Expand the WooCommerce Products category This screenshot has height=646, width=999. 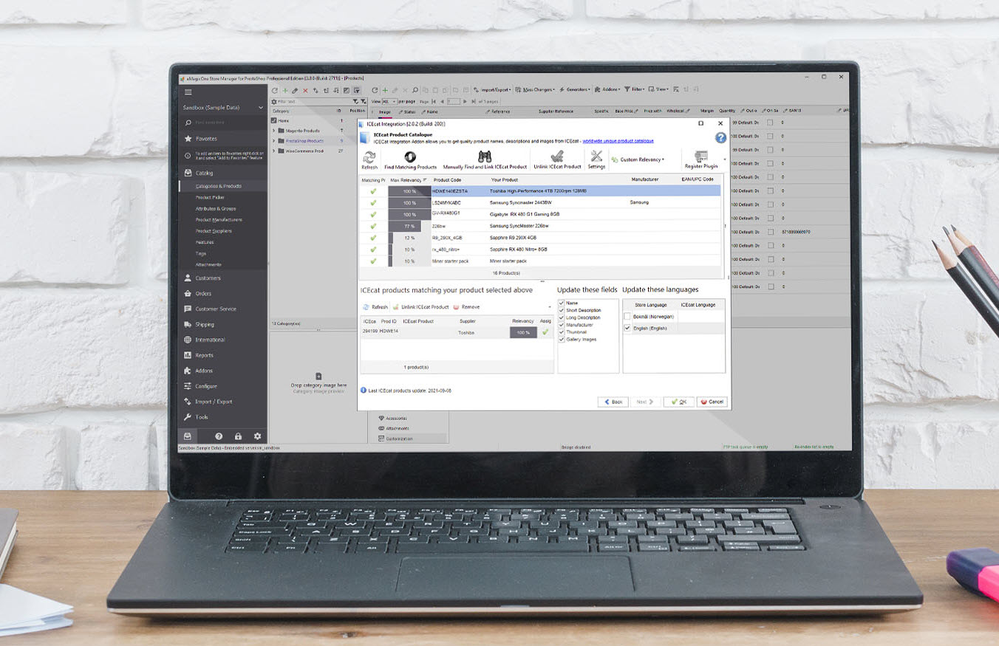point(274,151)
